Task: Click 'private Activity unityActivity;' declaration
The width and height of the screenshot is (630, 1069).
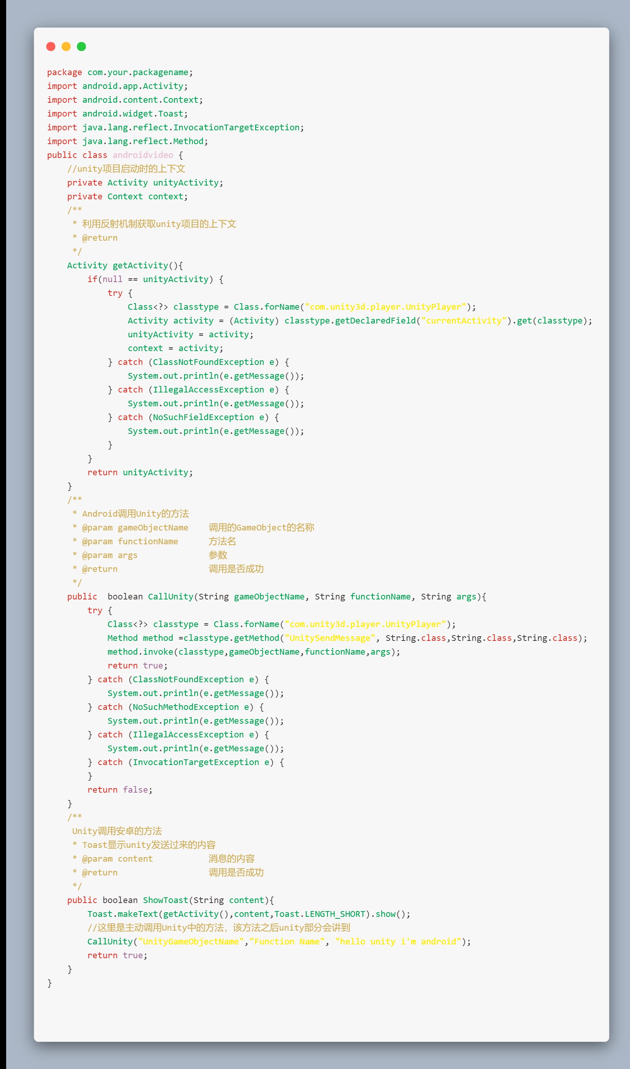Action: tap(145, 183)
